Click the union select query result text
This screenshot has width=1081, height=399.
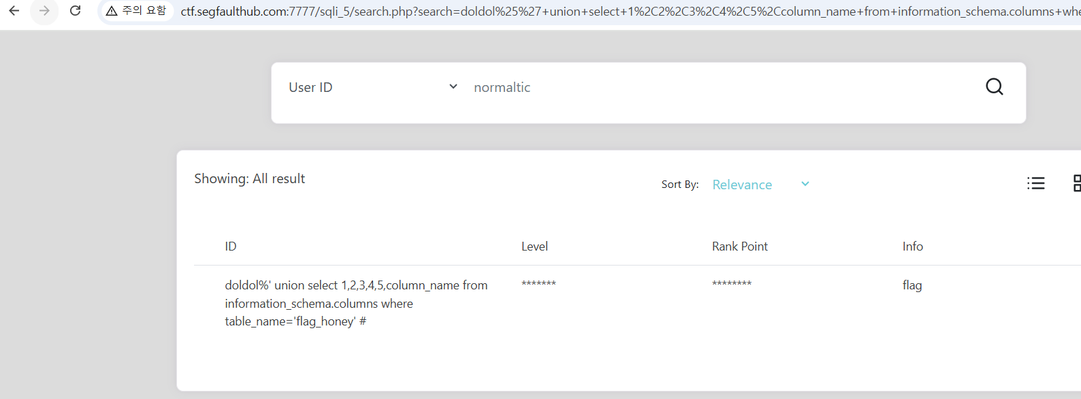pyautogui.click(x=356, y=303)
